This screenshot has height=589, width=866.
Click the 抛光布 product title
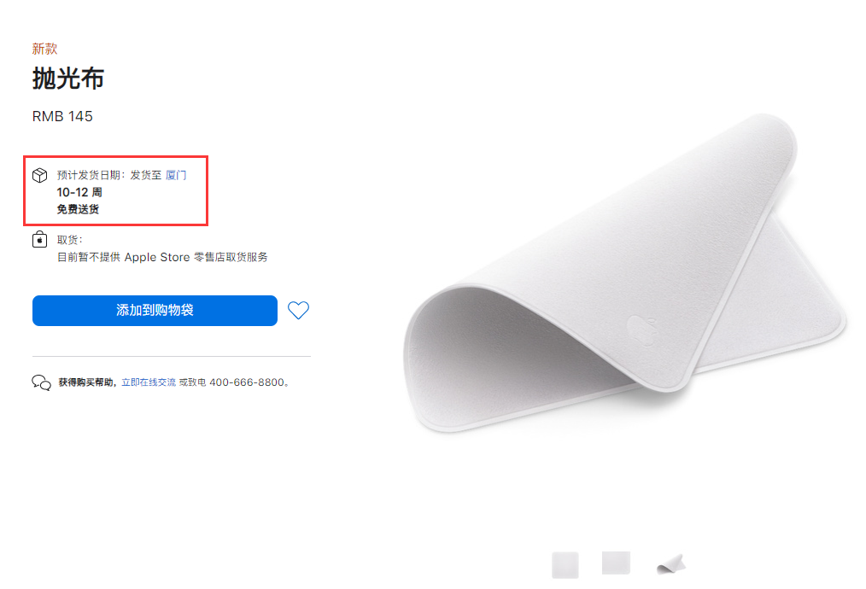coord(68,78)
